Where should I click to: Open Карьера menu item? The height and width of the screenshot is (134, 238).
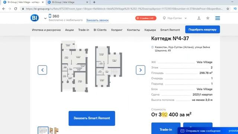click(x=150, y=30)
